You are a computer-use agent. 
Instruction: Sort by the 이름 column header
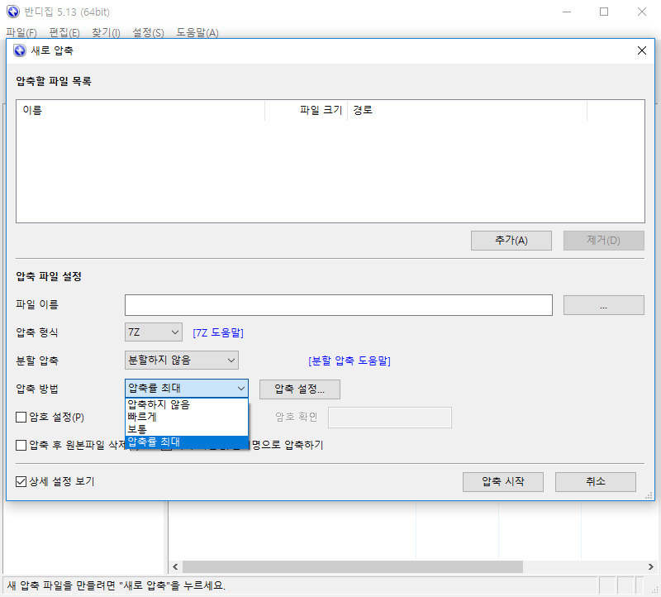140,111
